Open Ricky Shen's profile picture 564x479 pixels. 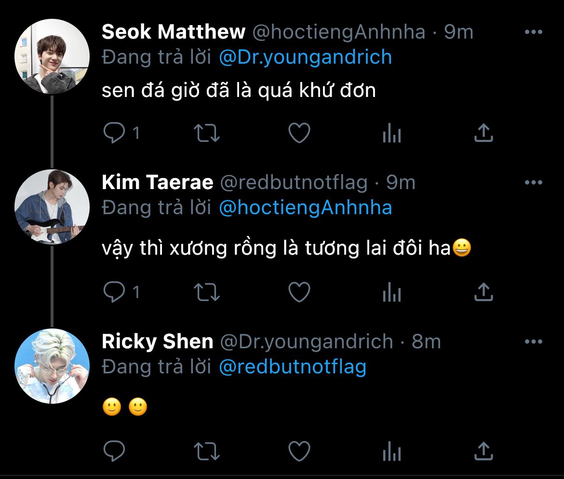click(x=52, y=366)
